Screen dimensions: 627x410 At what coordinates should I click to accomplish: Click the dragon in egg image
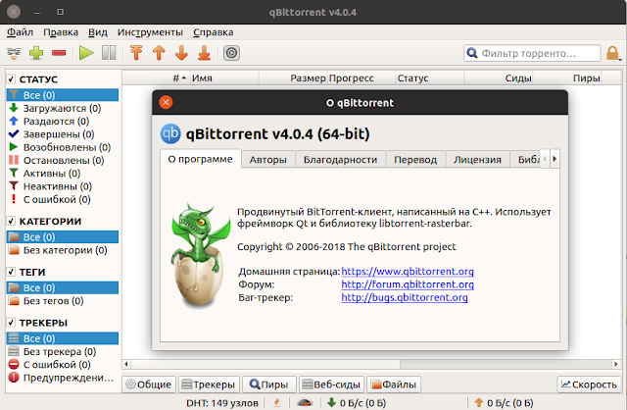coord(200,256)
